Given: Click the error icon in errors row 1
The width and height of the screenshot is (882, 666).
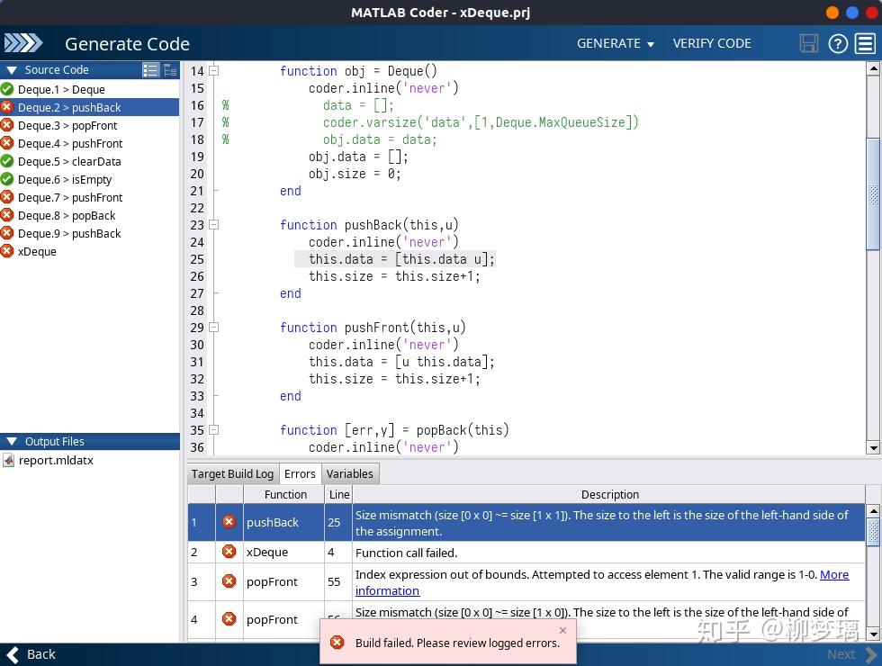Looking at the screenshot, I should point(229,521).
